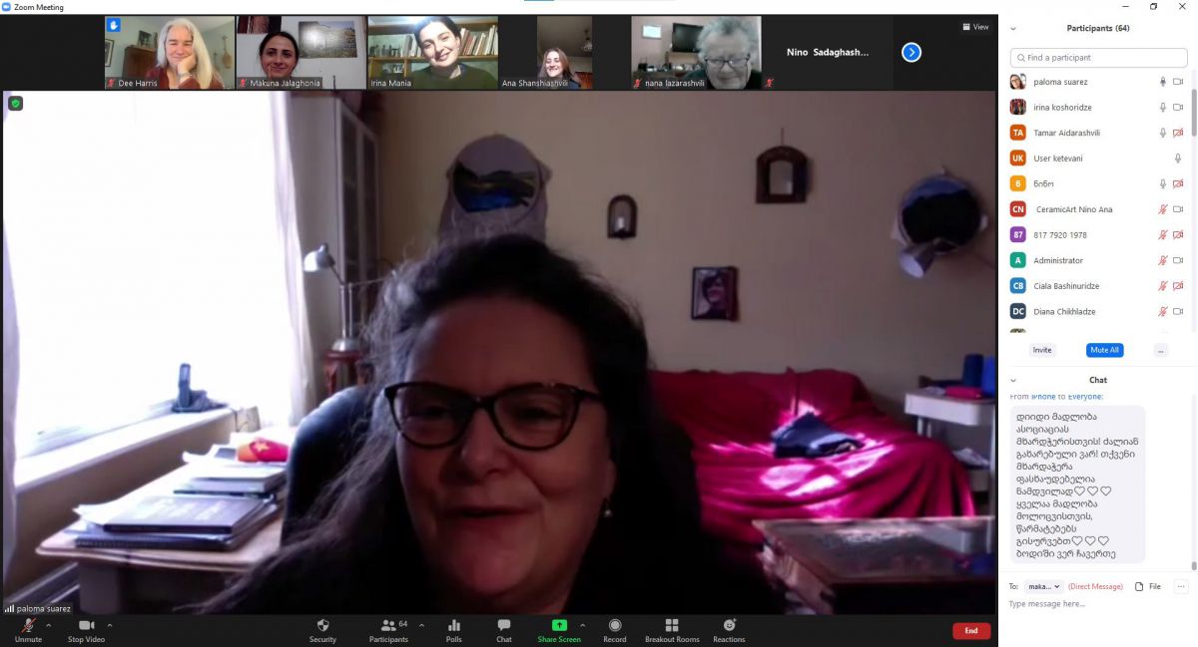Open the Polls icon in toolbar
Viewport: 1198px width, 647px height.
pos(454,626)
